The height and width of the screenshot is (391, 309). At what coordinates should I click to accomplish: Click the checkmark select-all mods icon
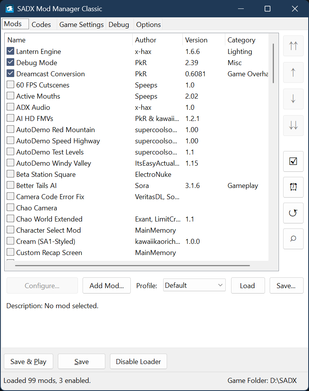click(293, 161)
